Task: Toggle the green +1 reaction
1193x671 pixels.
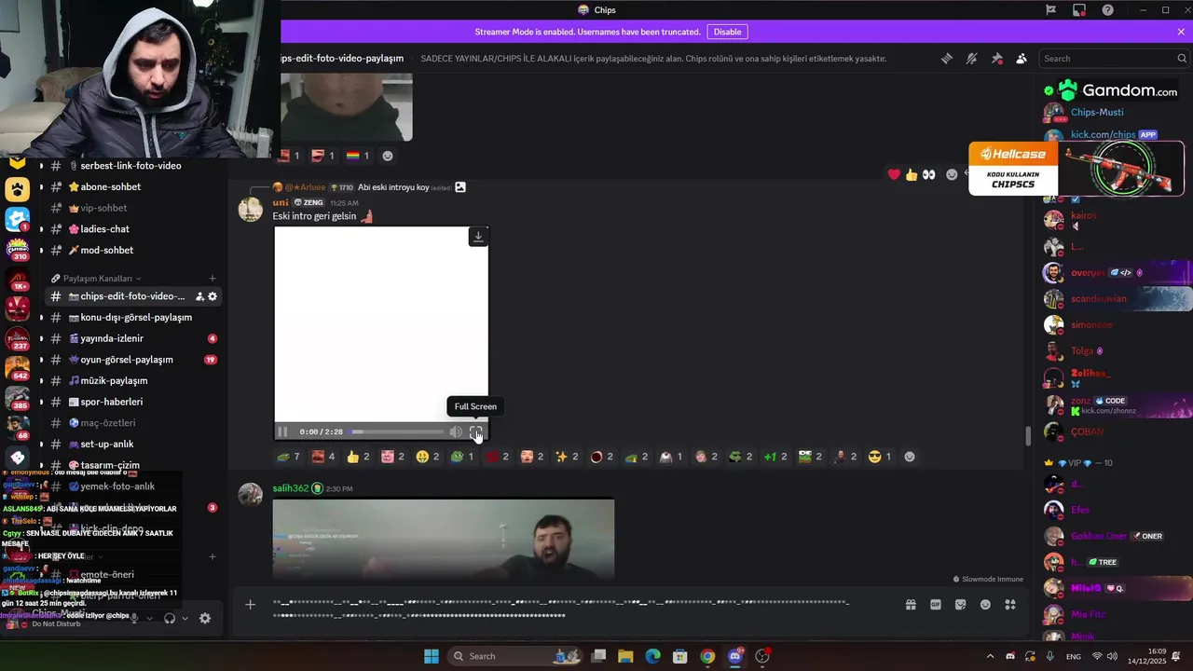Action: (x=775, y=457)
